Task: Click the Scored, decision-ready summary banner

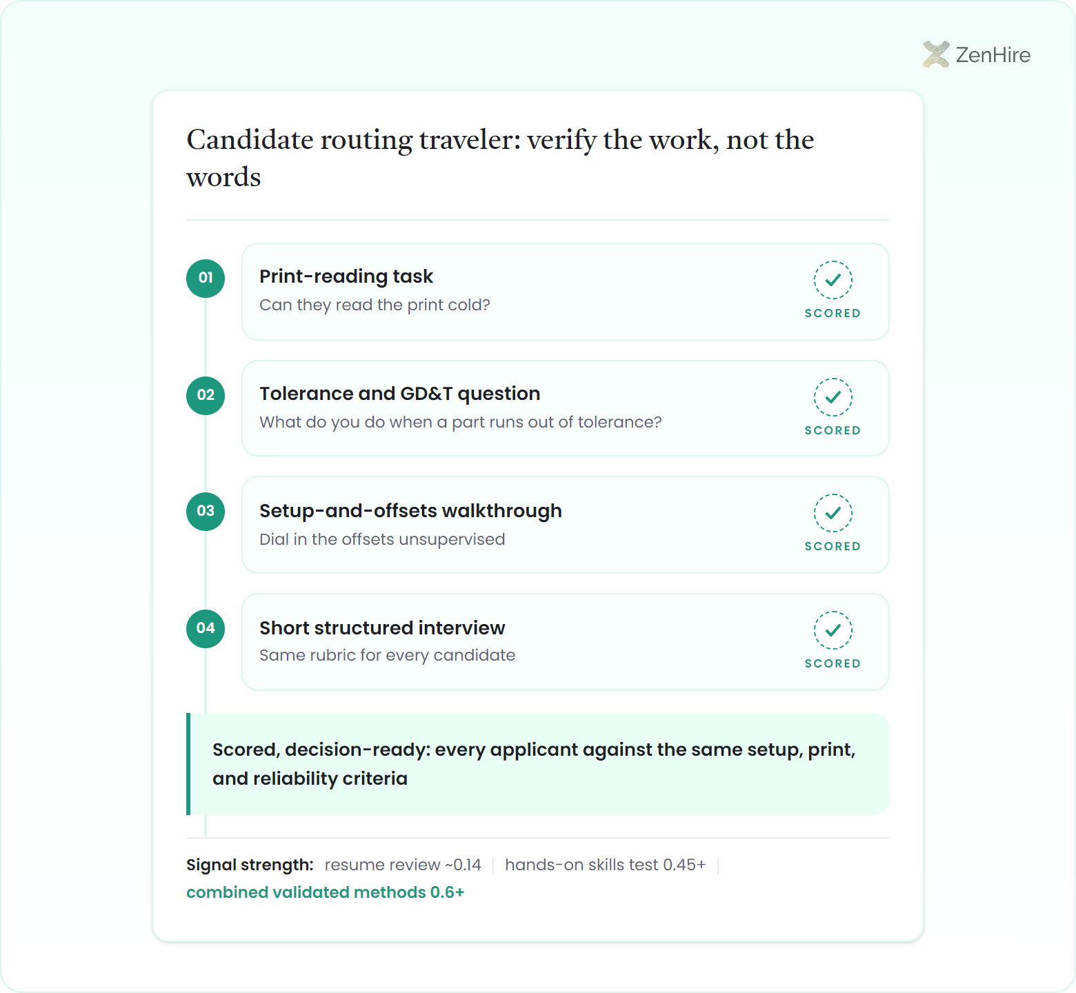Action: click(538, 764)
